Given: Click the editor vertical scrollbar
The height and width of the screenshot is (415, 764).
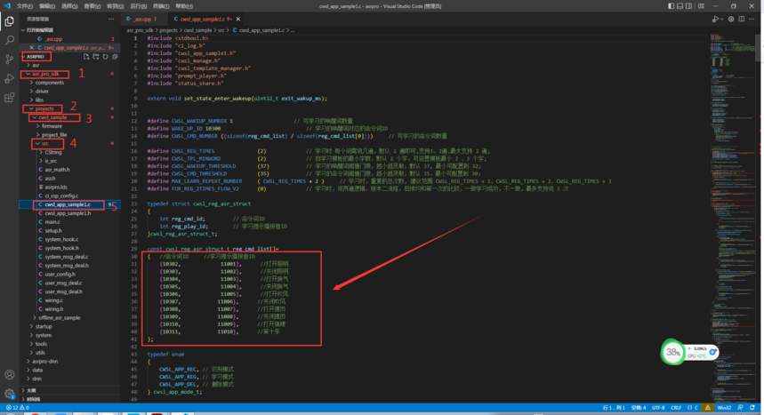Looking at the screenshot, I should 758,48.
